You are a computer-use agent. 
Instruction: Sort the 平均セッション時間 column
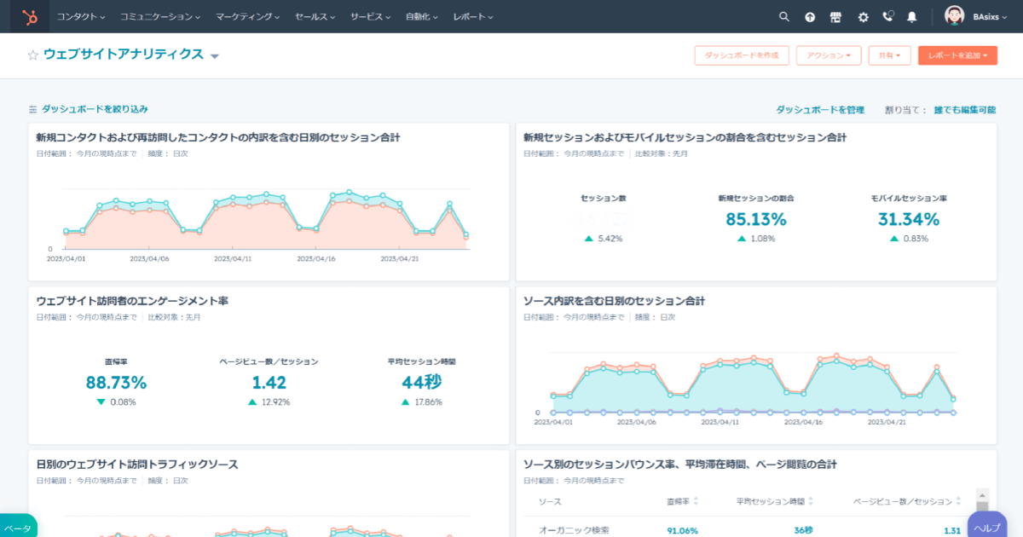(x=810, y=501)
